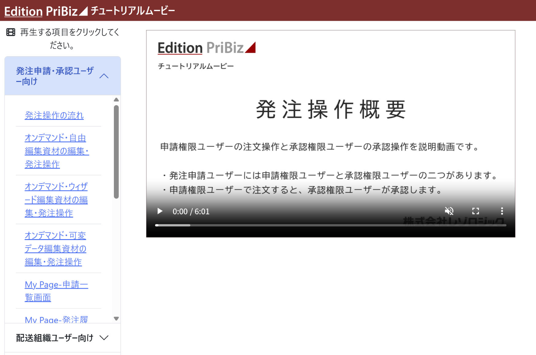This screenshot has width=536, height=355.
Task: Click the film list icon
Action: click(x=11, y=32)
